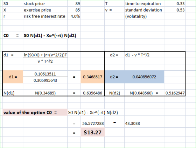Click the d2 formula 'd1 - v * T^½'
This screenshot has width=196, height=148.
click(137, 55)
